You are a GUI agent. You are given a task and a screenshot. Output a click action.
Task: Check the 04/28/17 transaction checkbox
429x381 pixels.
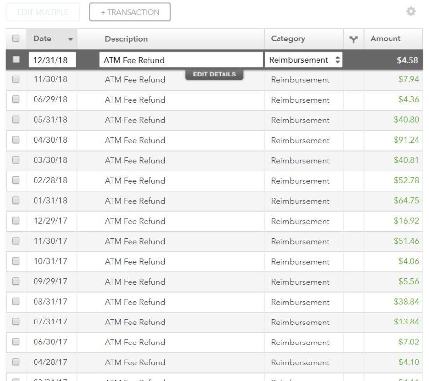[x=16, y=362]
